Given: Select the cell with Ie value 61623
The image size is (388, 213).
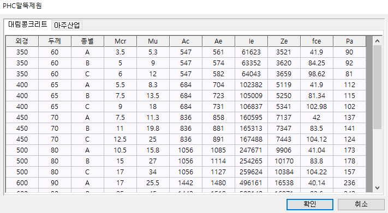Looking at the screenshot, I should [x=252, y=52].
